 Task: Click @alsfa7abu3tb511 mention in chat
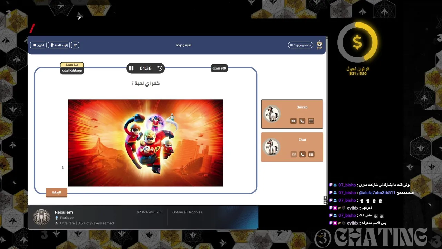click(x=377, y=193)
